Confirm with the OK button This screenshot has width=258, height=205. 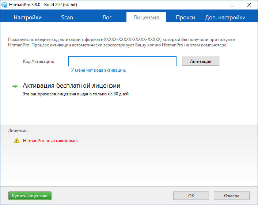tap(191, 196)
